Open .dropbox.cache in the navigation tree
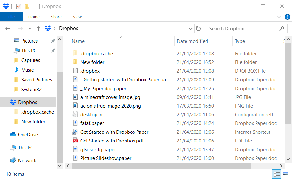The height and width of the screenshot is (179, 292). [37, 112]
